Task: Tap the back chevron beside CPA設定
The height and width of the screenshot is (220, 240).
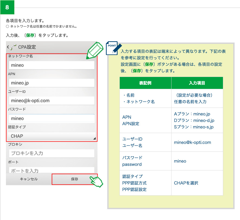Action: pos(8,47)
